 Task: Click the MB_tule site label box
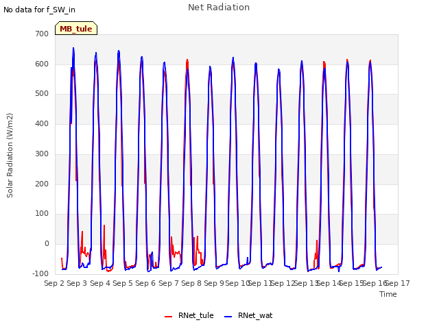(76, 28)
